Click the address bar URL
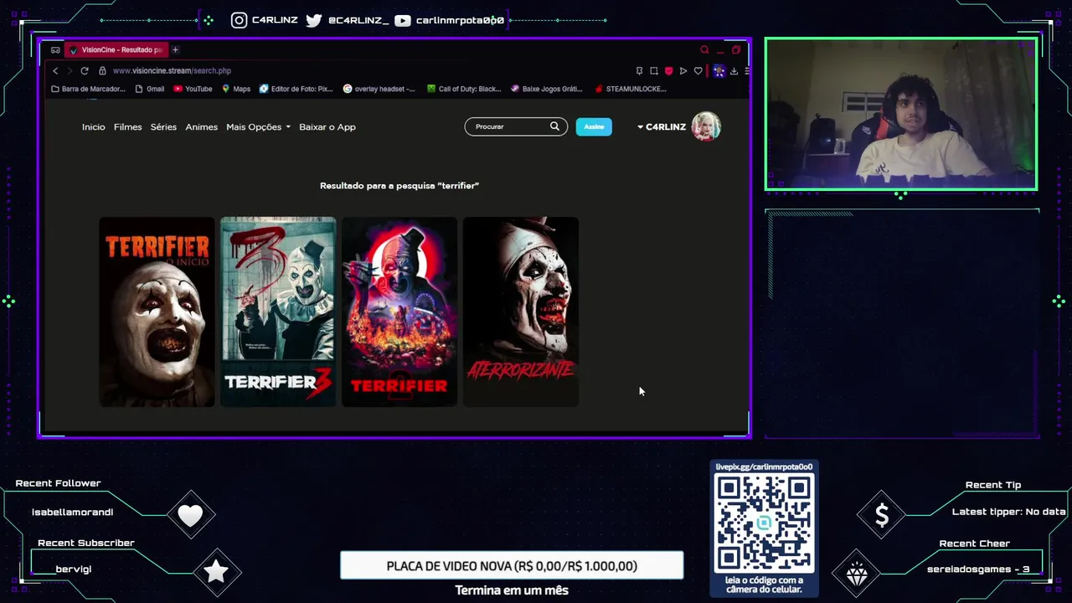Image resolution: width=1072 pixels, height=603 pixels. coord(172,71)
